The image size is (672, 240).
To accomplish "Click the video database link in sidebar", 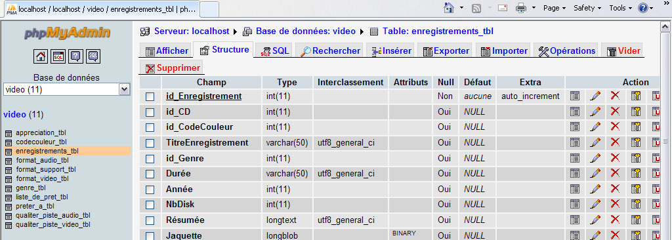I will click(14, 115).
